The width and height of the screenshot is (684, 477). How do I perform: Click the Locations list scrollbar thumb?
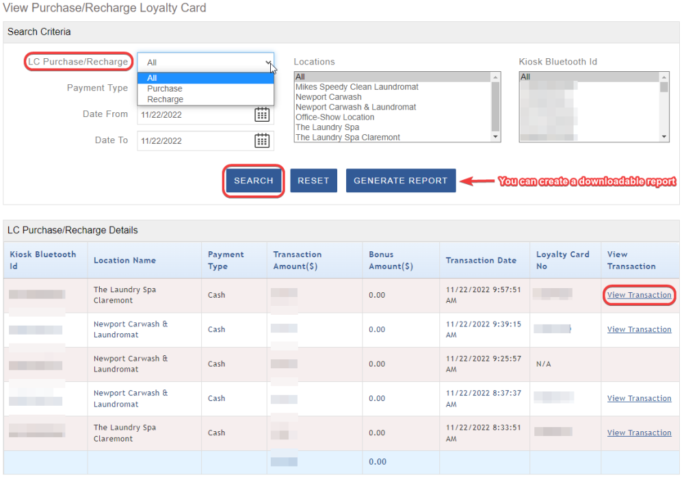pyautogui.click(x=495, y=107)
